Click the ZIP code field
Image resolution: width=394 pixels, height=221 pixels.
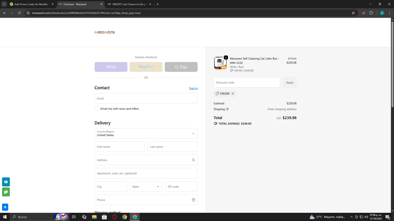pos(182,186)
